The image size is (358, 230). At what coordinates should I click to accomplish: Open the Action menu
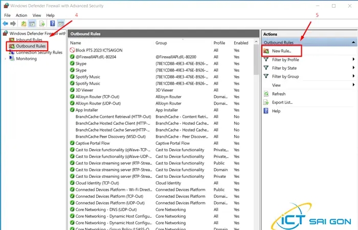tap(21, 15)
